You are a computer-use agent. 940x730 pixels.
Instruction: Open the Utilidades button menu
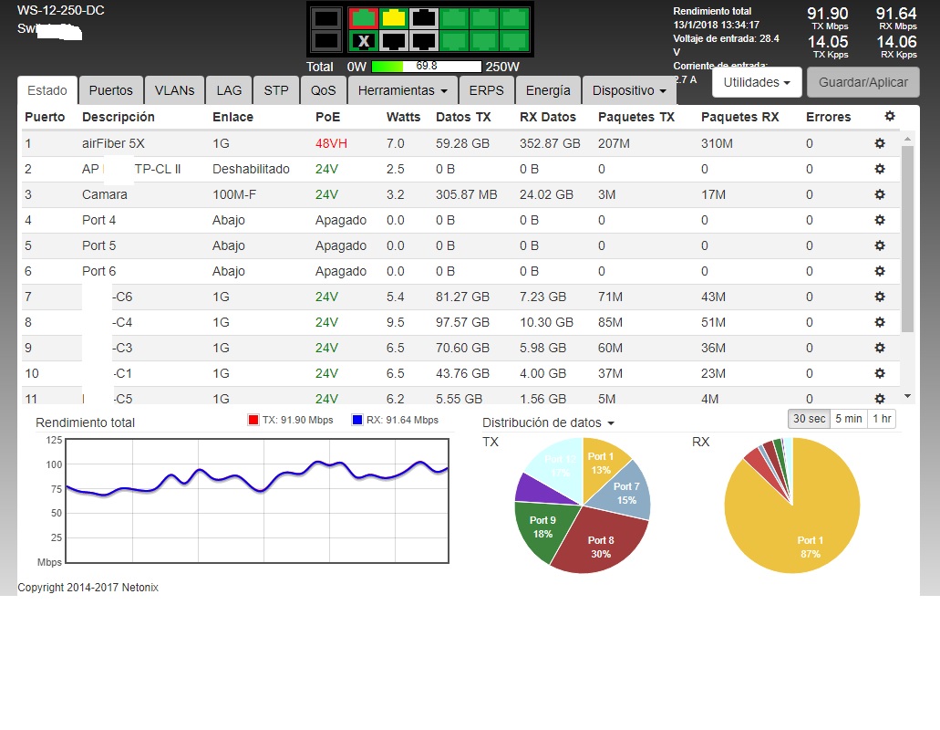coord(756,82)
